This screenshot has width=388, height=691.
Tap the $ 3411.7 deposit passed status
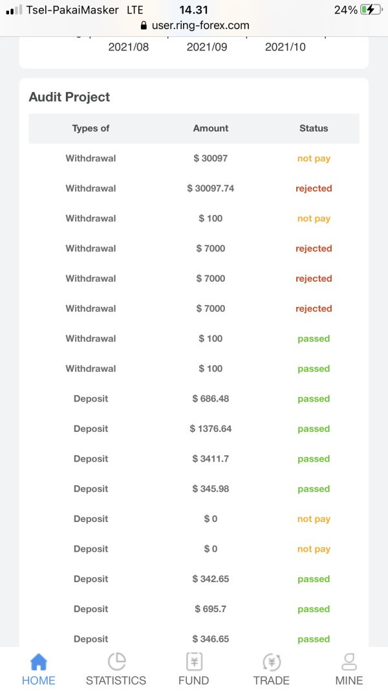[314, 459]
